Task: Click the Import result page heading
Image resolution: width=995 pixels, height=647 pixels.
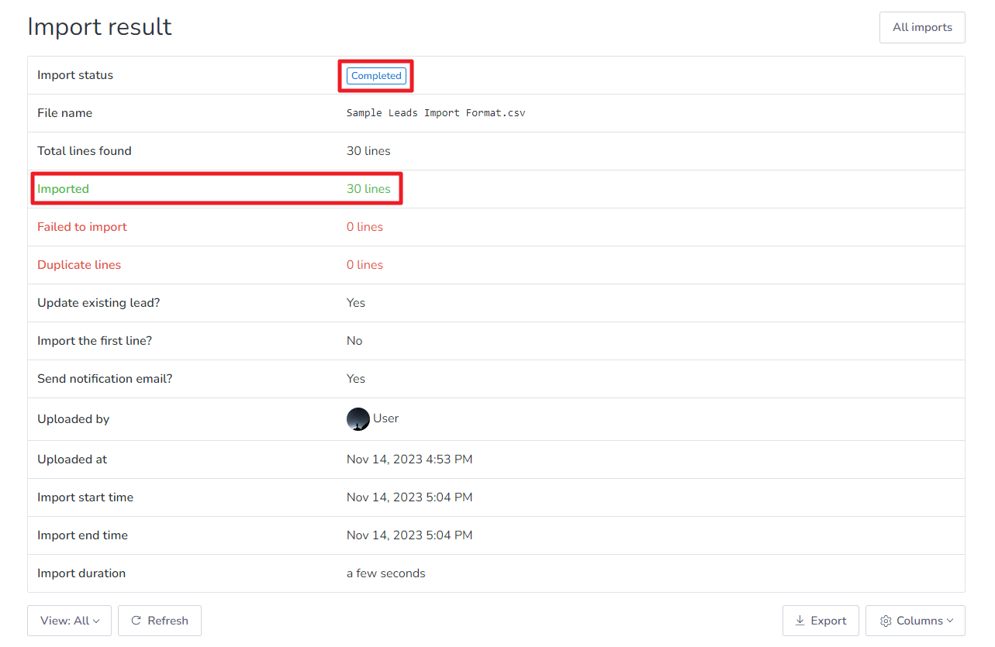Action: point(99,26)
